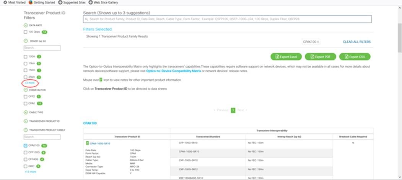This screenshot has width=402, height=180.
Task: Open the Suggested Sites bookmark
Action: pos(72,2)
